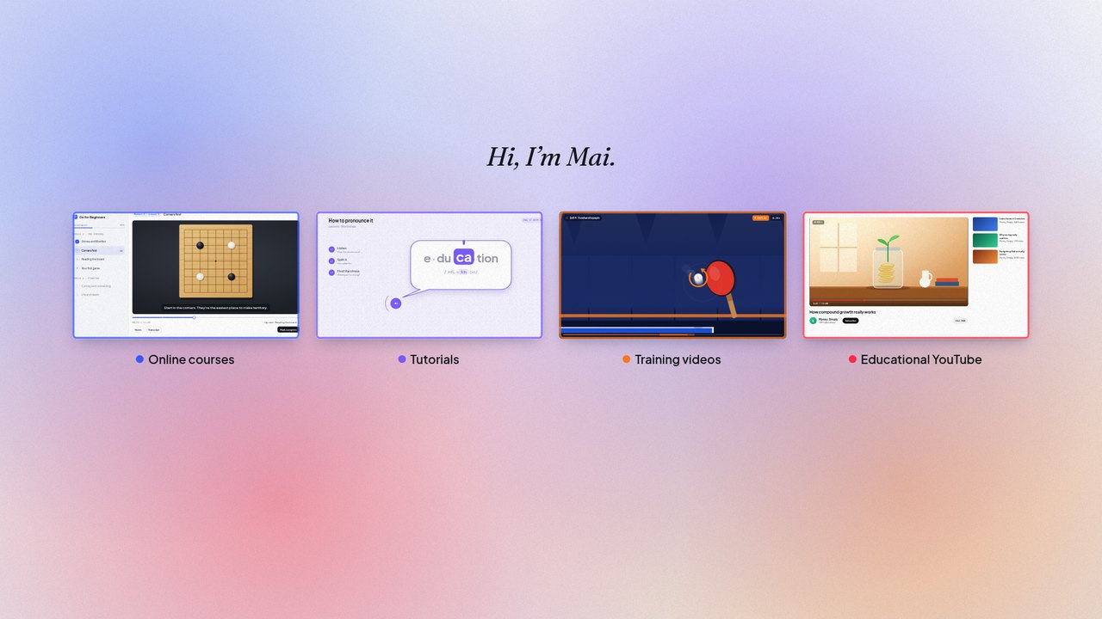The height and width of the screenshot is (619, 1102).
Task: Select the Corners first lesson in sidebar
Action: 99,250
